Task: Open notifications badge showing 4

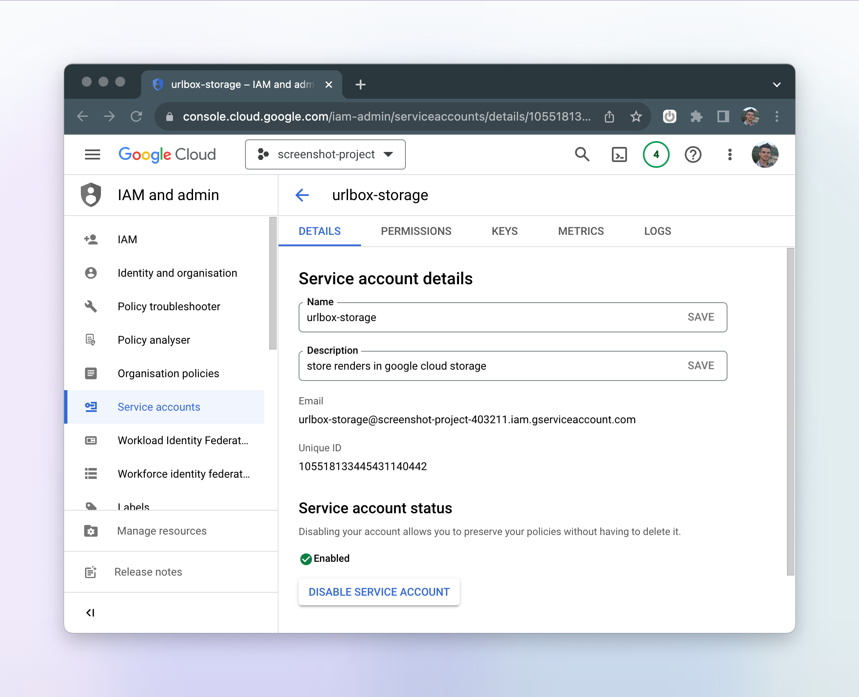Action: point(656,154)
